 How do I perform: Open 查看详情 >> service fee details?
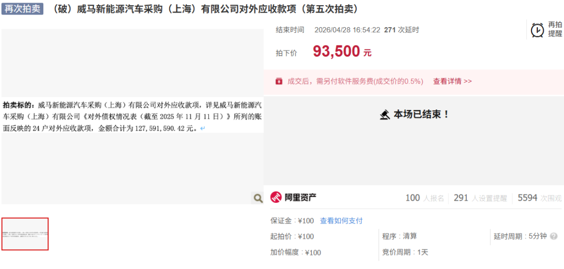pos(452,81)
